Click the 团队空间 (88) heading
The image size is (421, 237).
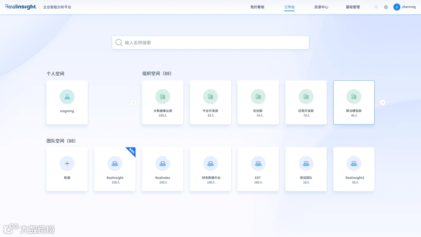coord(61,141)
